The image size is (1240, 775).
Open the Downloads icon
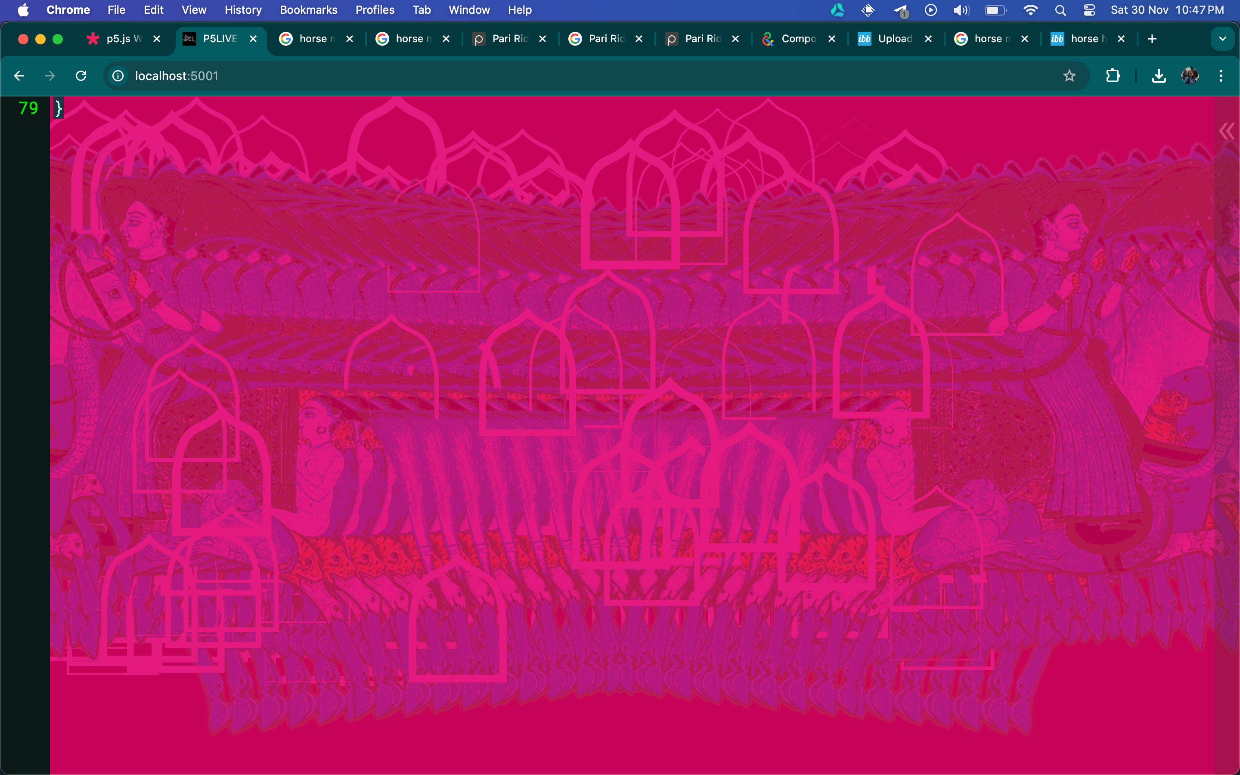1159,76
